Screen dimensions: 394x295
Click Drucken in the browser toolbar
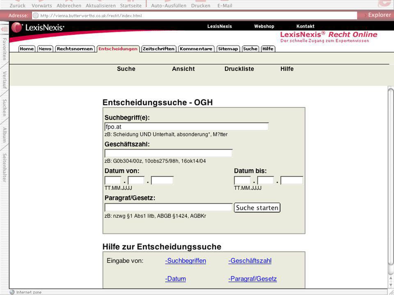(201, 5)
